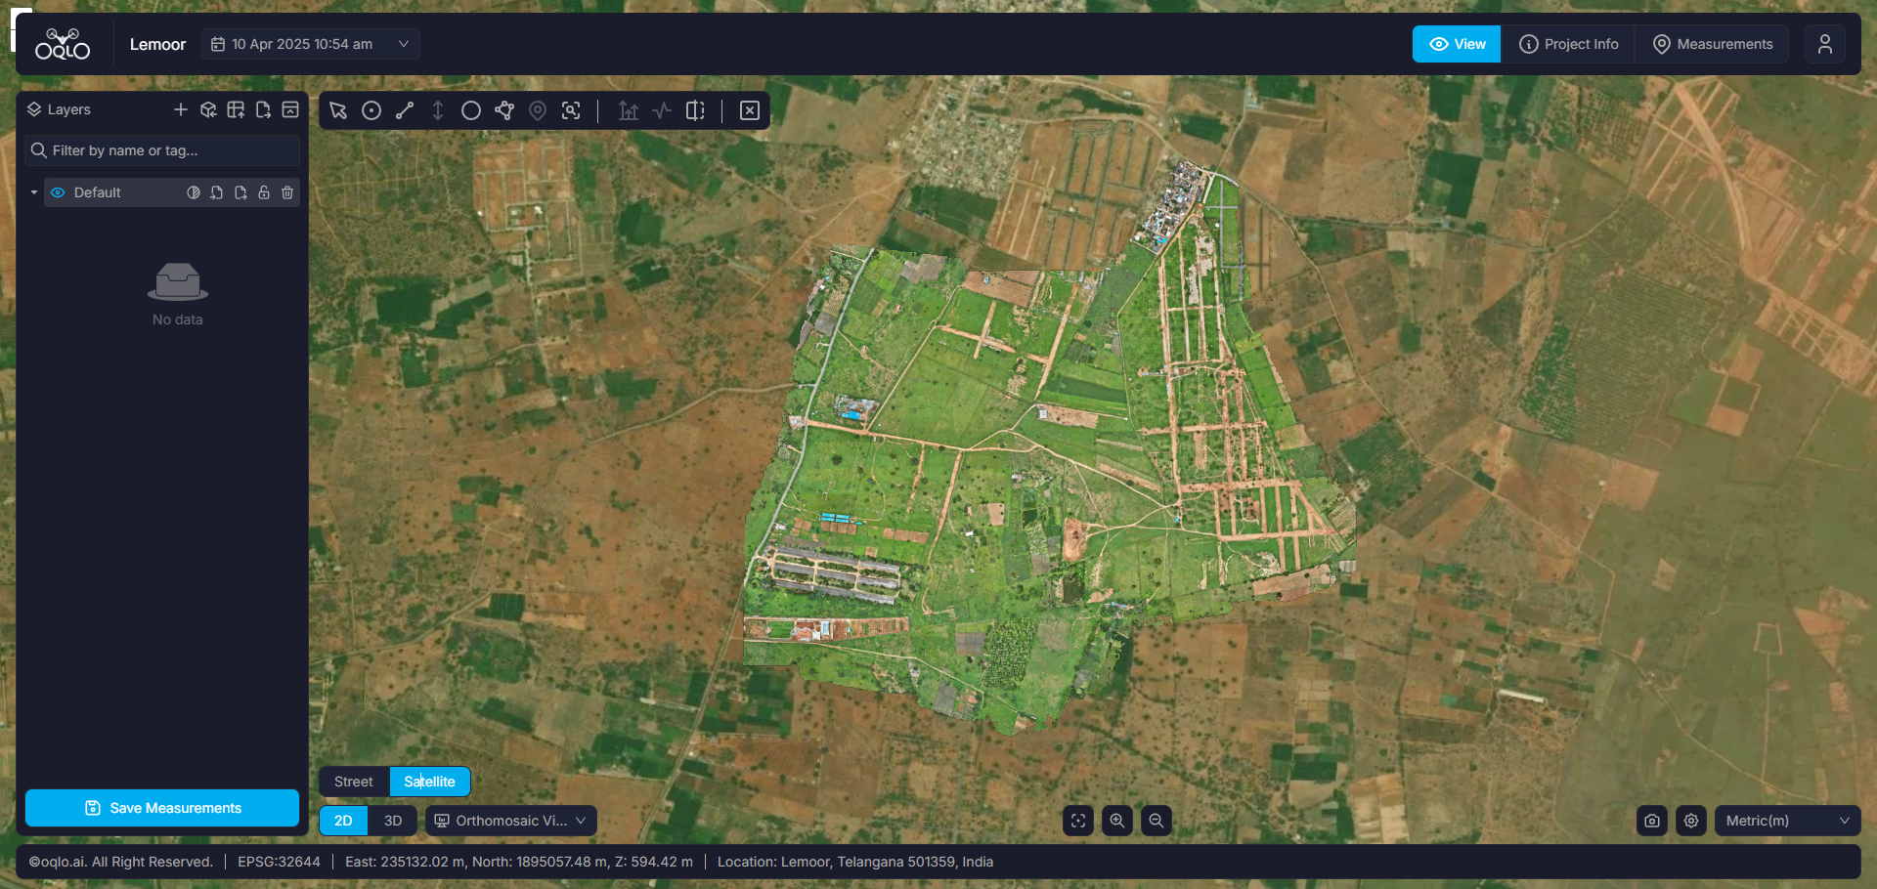Open the Metric(m) units dropdown
Viewport: 1877px width, 889px height.
(x=1788, y=821)
